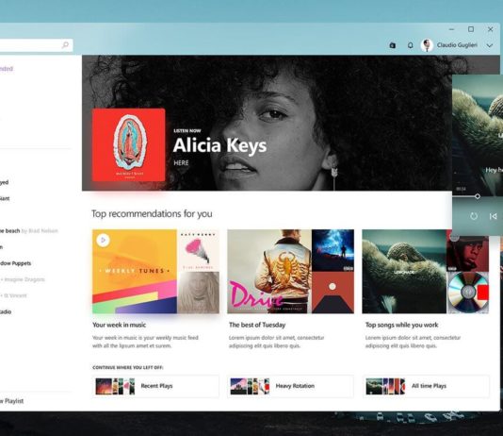
Task: Select the Imagine Dragons sidebar entry
Action: pos(23,279)
